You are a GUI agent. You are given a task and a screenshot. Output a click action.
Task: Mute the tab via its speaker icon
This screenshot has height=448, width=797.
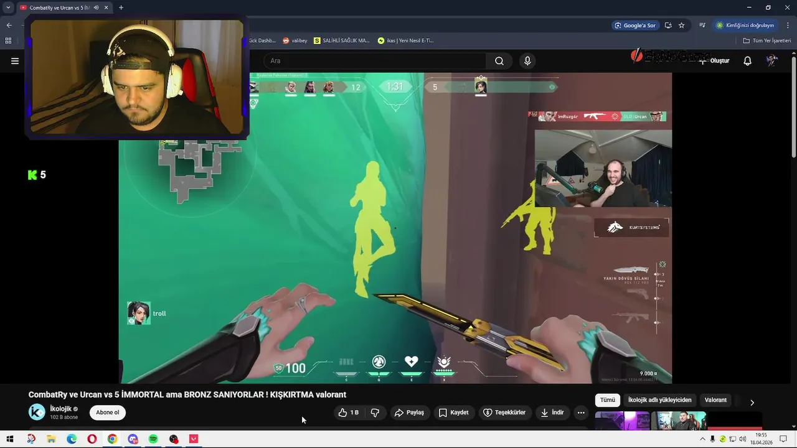pos(96,7)
